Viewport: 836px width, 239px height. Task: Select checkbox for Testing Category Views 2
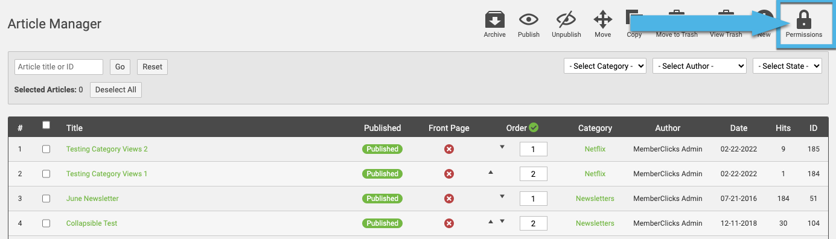coord(46,149)
